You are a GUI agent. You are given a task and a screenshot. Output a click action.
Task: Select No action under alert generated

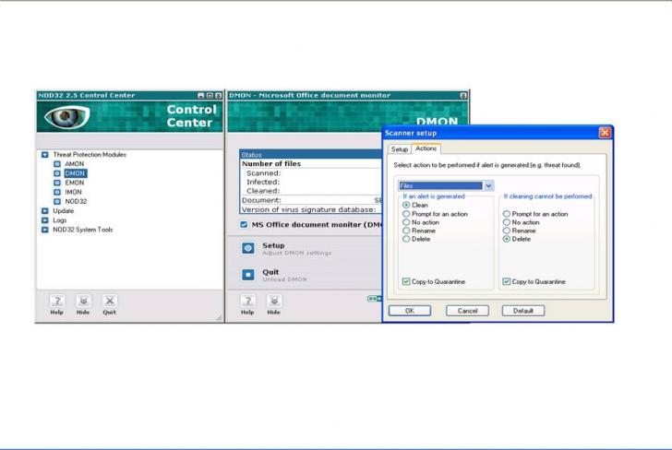pos(406,222)
